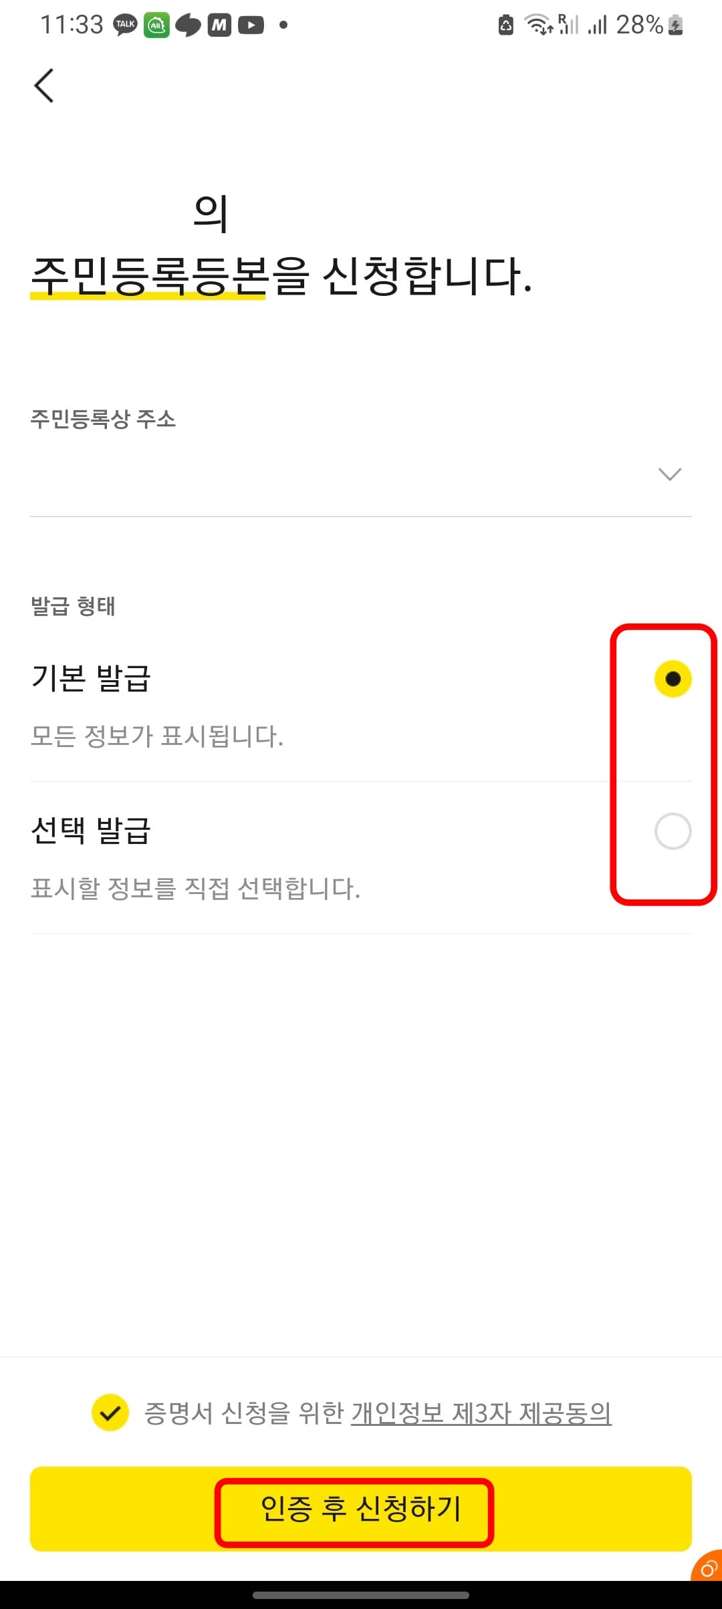Viewport: 722px width, 1609px height.
Task: Tap the YouTube notification icon
Action: pos(251,25)
